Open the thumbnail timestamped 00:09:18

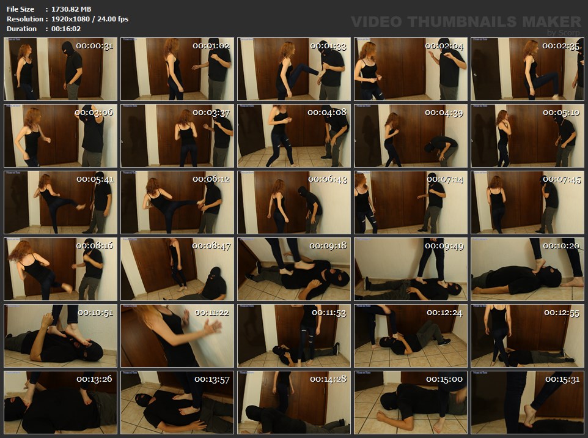tap(294, 269)
